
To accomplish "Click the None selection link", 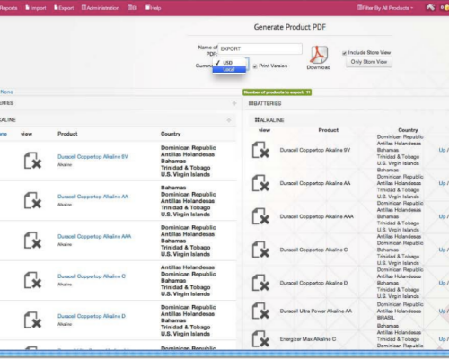I will pyautogui.click(x=6, y=92).
